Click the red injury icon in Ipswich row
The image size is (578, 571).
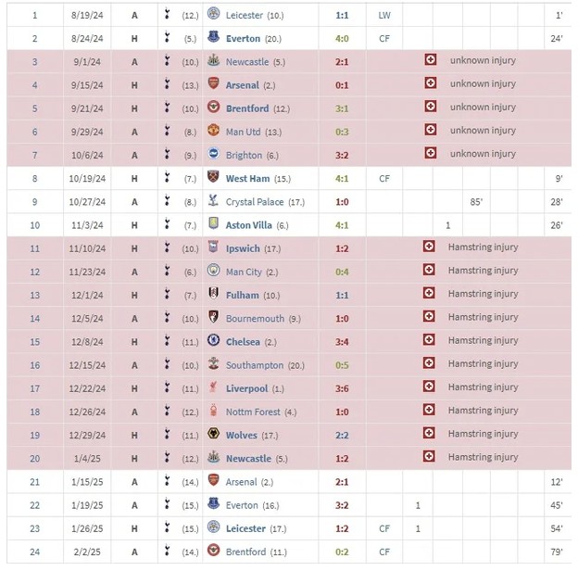tap(429, 247)
